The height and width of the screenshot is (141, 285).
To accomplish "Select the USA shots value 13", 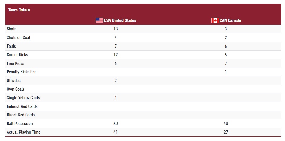I will click(116, 29).
